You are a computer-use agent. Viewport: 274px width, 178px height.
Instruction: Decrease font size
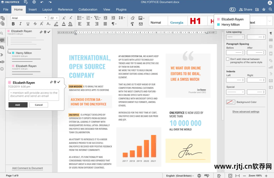click(x=71, y=18)
